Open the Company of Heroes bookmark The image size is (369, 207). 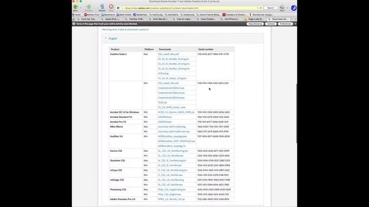(235, 14)
